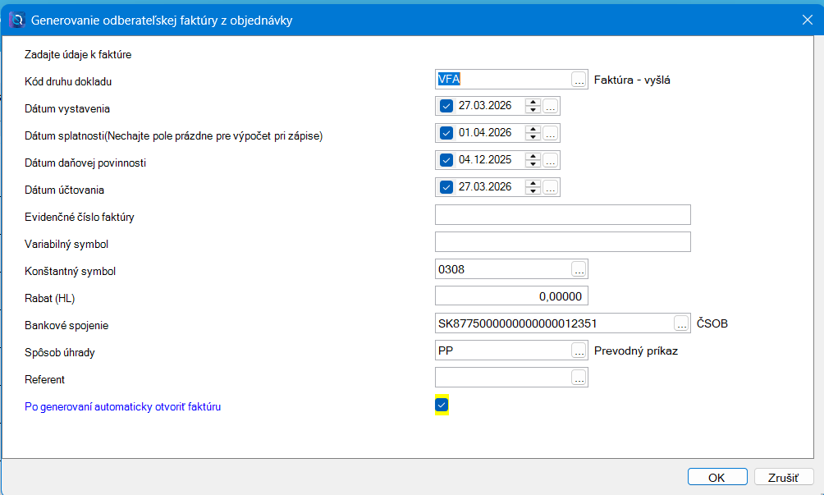Open the calendar picker for Dátum splatnosti
Screen dimensions: 824x495
point(550,133)
